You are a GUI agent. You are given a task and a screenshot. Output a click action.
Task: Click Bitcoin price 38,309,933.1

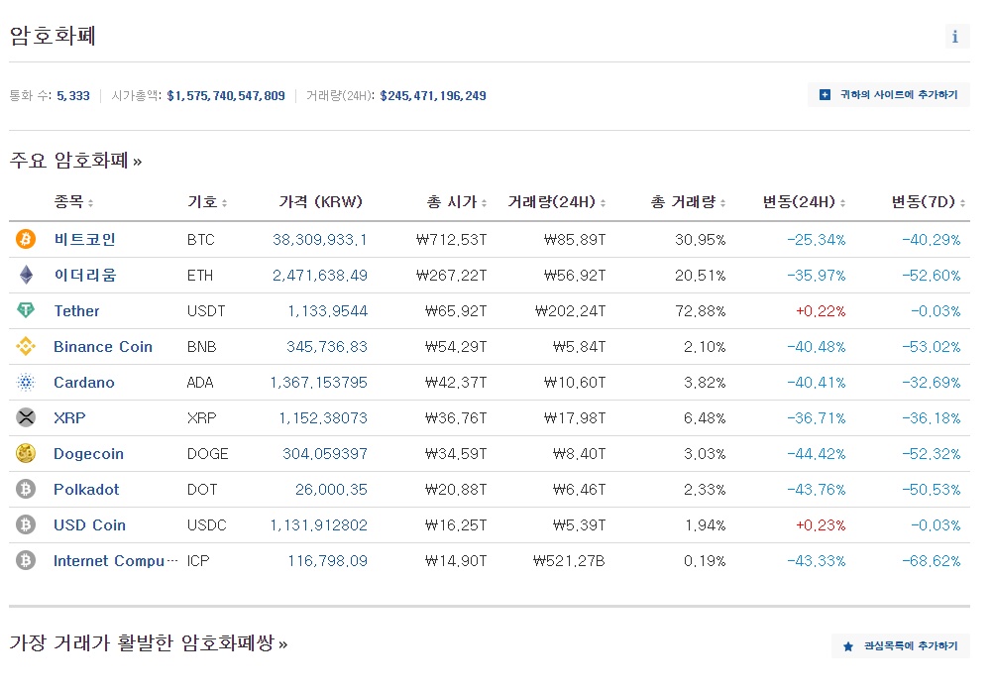tap(320, 240)
